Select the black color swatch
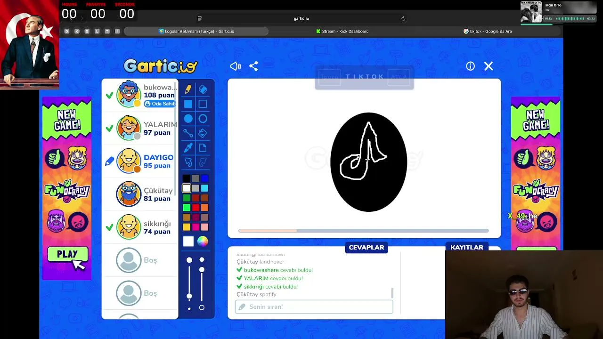This screenshot has width=603, height=339. point(187,178)
